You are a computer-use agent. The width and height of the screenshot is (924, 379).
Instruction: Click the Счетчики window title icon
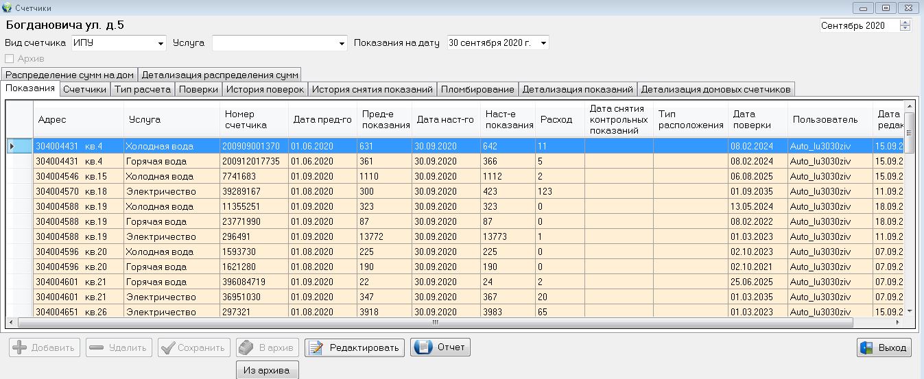[7, 8]
